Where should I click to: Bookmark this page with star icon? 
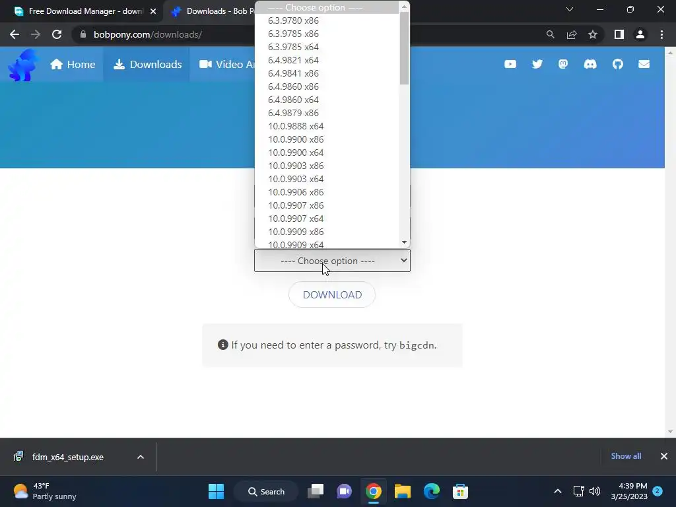(593, 34)
